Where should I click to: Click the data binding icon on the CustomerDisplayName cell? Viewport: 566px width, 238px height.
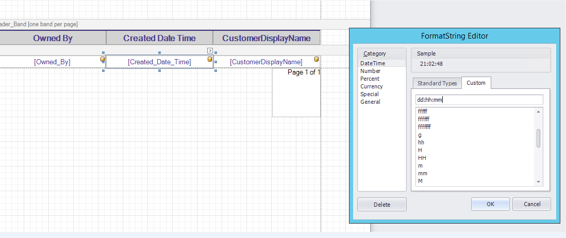pyautogui.click(x=316, y=60)
